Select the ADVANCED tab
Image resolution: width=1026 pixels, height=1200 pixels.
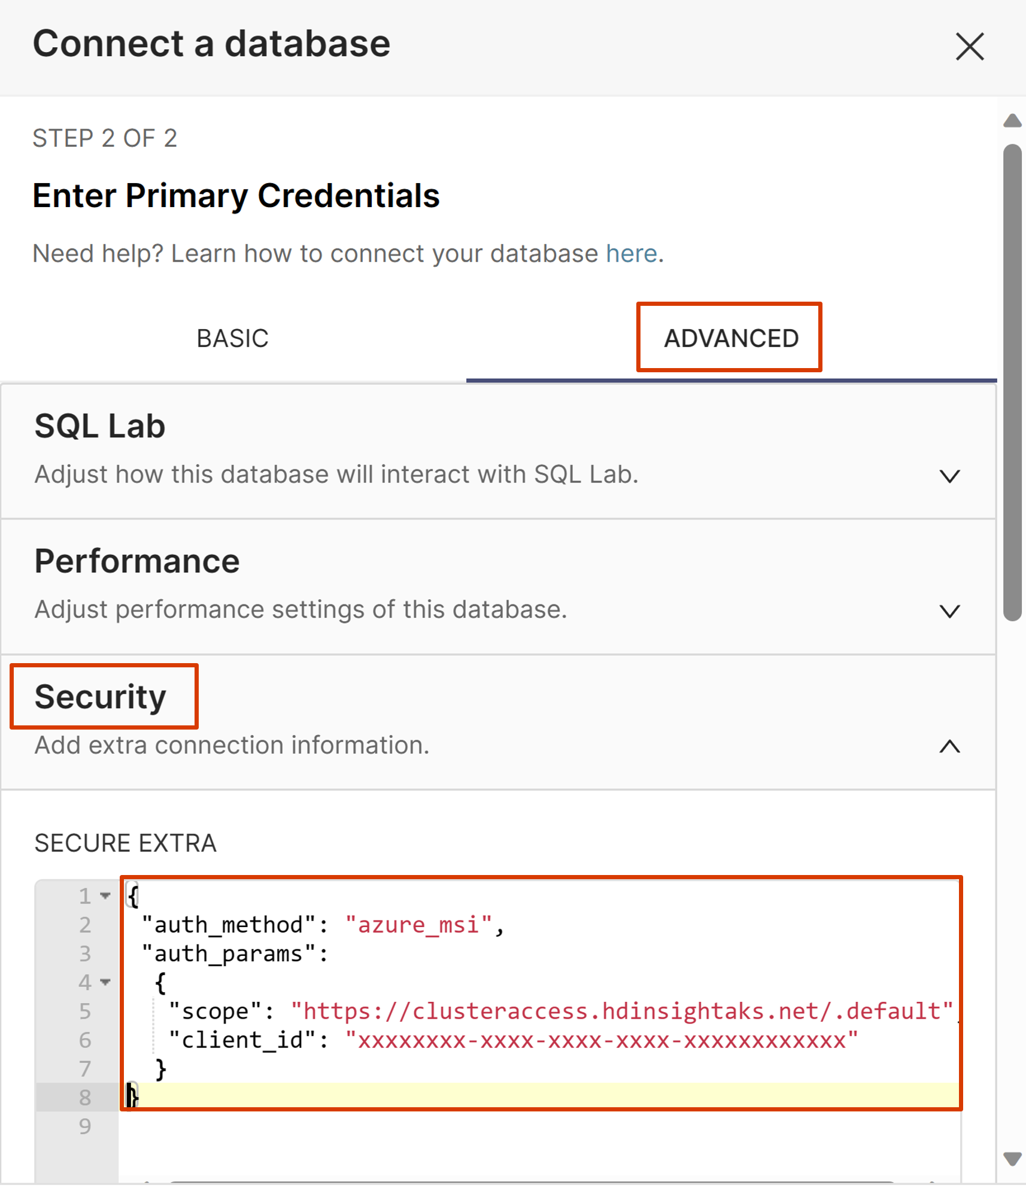click(x=731, y=339)
